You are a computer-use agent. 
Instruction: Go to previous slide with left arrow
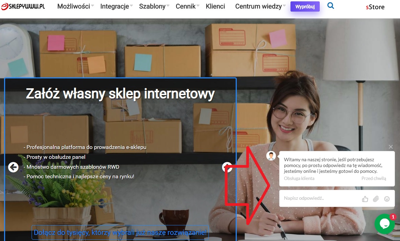[x=13, y=167]
